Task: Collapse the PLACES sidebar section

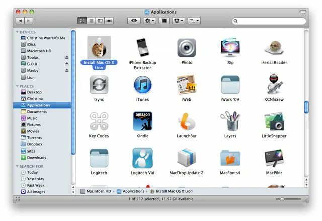Action: click(x=17, y=86)
